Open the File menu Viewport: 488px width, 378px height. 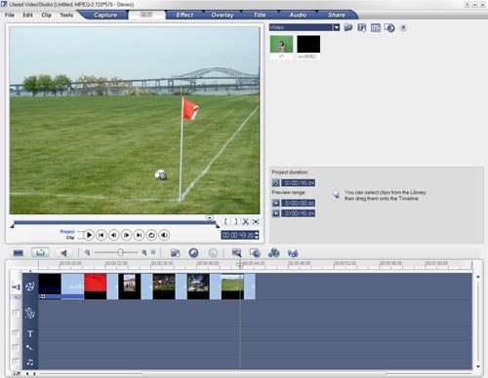[10, 15]
